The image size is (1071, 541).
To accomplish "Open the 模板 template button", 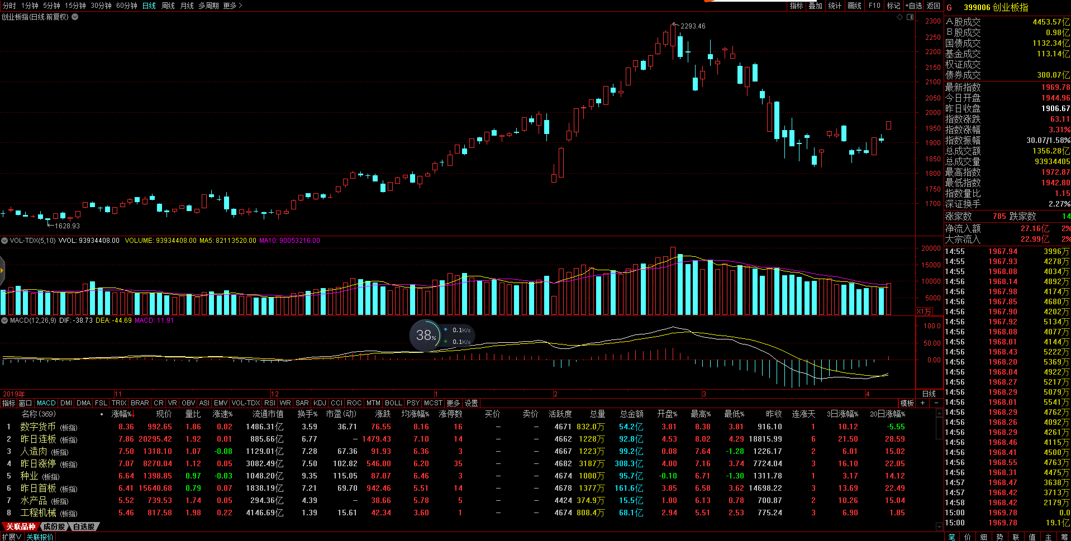I will (x=907, y=403).
